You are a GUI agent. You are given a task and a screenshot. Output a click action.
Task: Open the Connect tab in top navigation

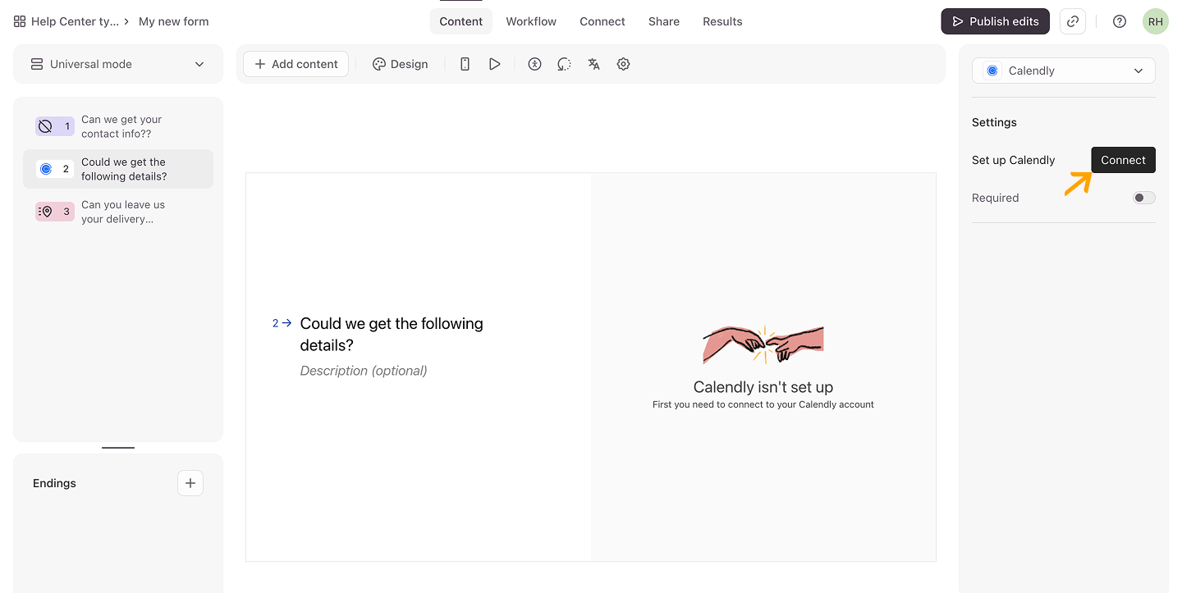click(x=602, y=21)
